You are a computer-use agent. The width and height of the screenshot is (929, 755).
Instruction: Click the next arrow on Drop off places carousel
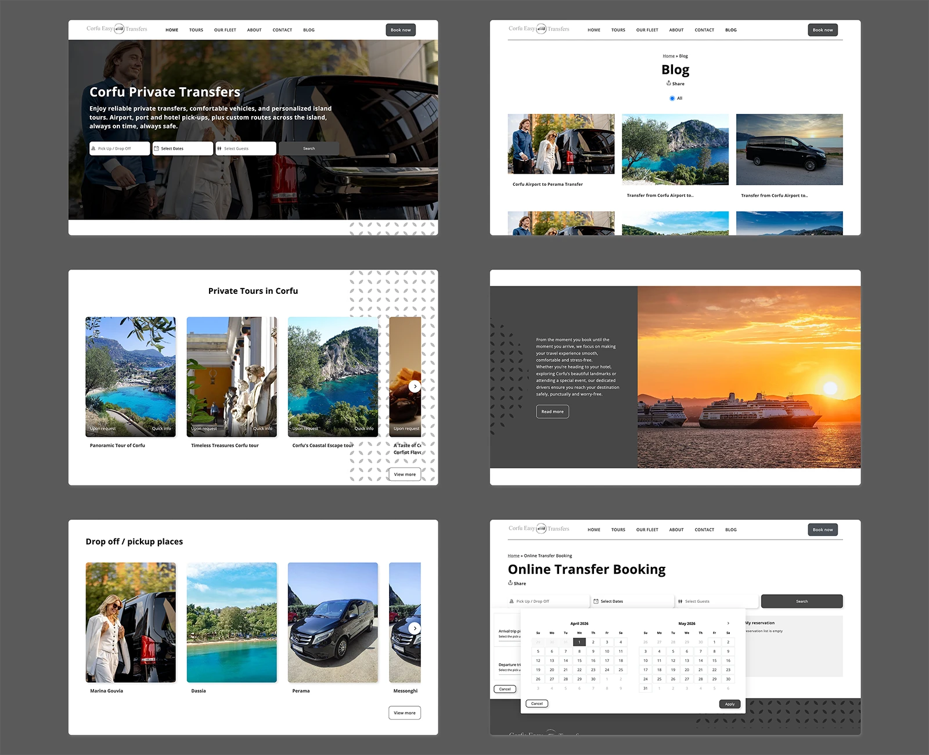tap(414, 628)
